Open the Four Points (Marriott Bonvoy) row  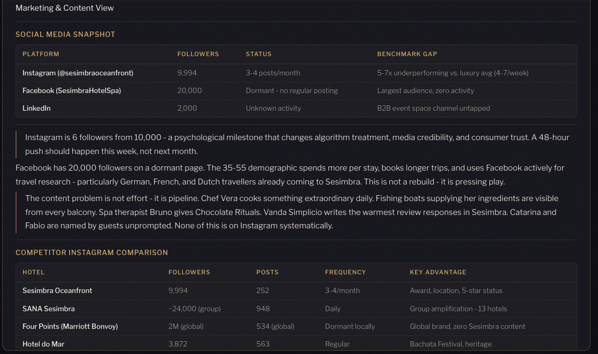70,326
